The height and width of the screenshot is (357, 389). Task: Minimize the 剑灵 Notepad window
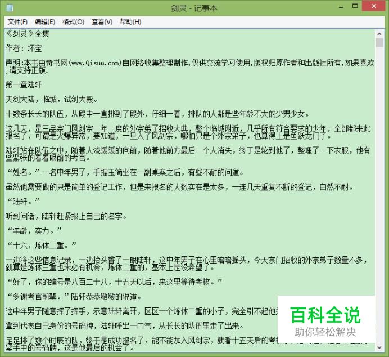point(341,7)
